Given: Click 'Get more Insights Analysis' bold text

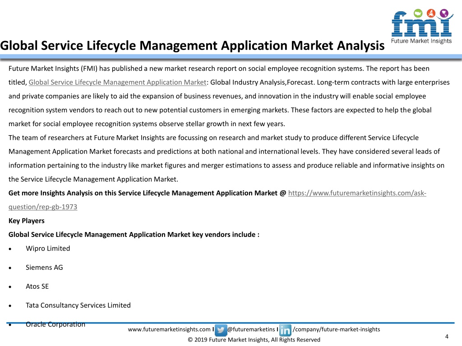Looking at the screenshot, I should [x=148, y=193].
